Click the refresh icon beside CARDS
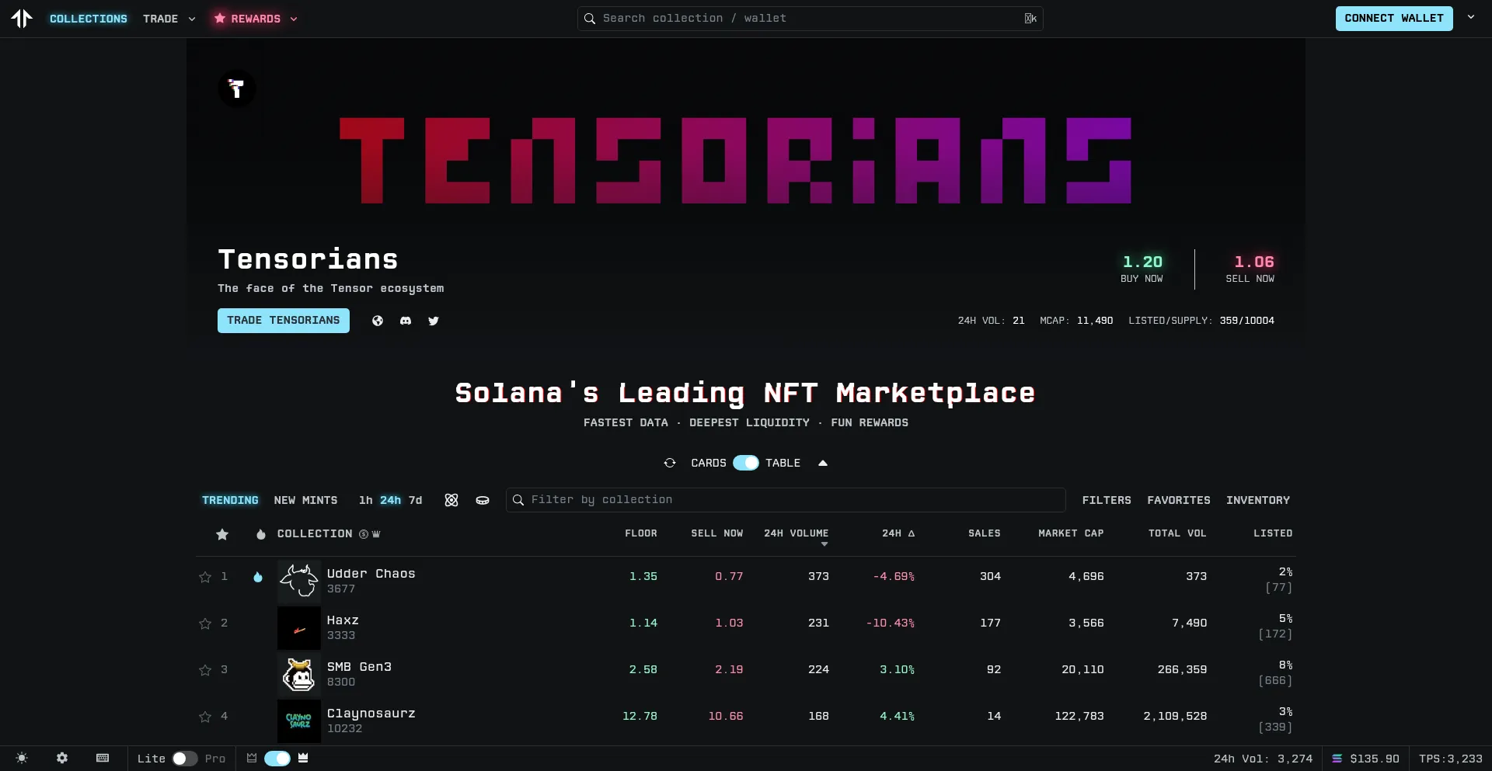Screen dimensions: 1492x771 670,463
